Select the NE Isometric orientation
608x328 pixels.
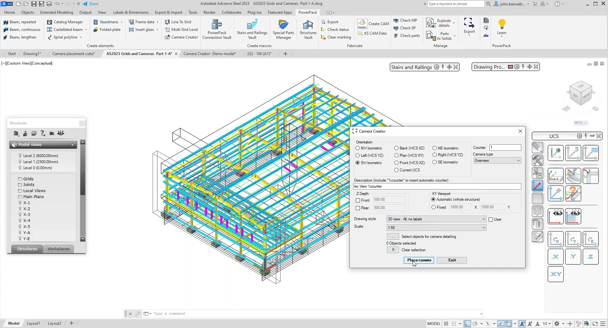(x=434, y=148)
